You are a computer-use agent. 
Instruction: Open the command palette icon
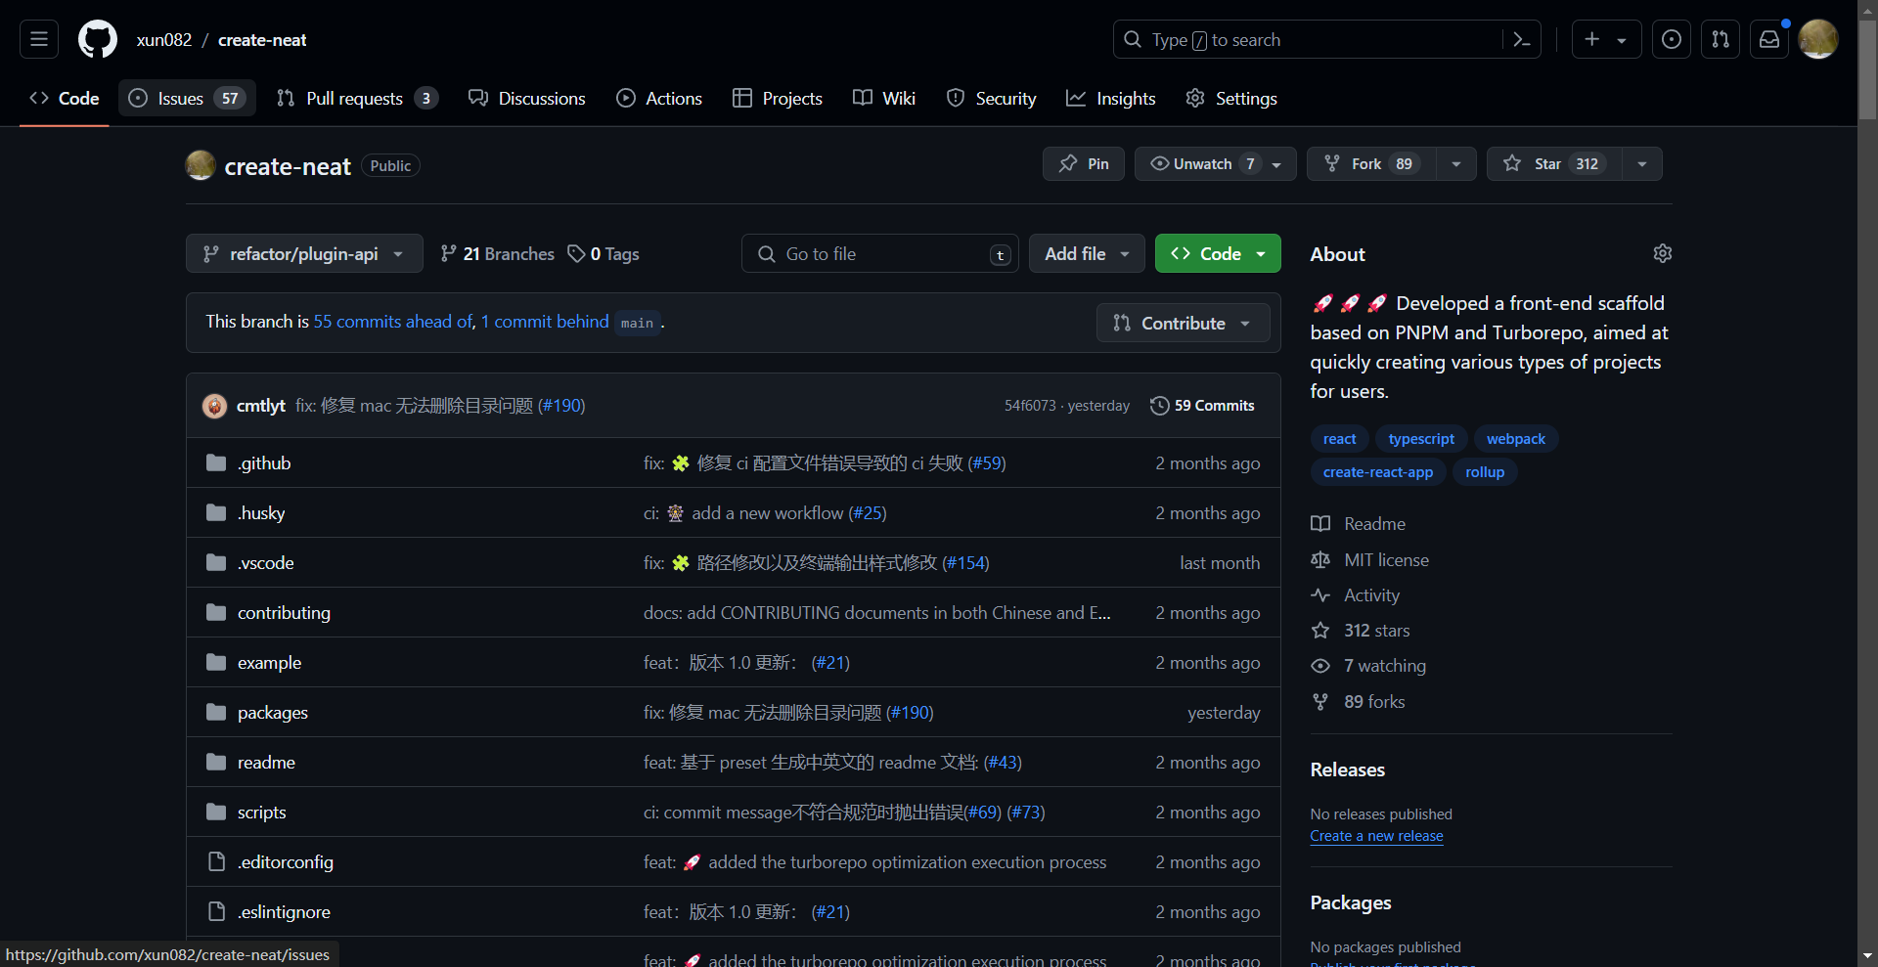click(1521, 39)
